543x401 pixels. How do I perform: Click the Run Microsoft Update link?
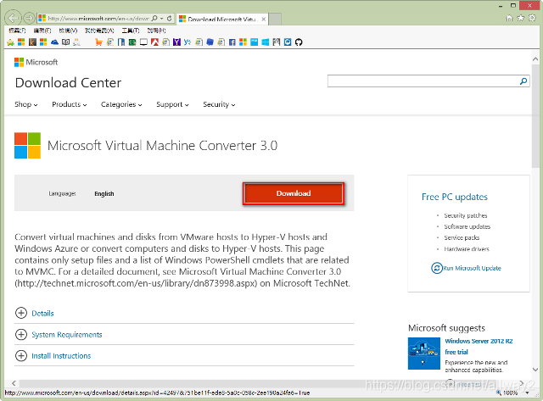pyautogui.click(x=472, y=268)
